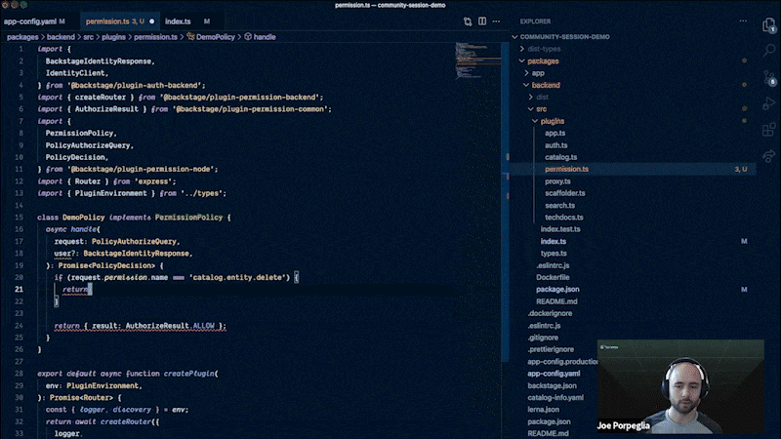Open search.ts in the Explorer
This screenshot has width=781, height=439.
coord(559,205)
